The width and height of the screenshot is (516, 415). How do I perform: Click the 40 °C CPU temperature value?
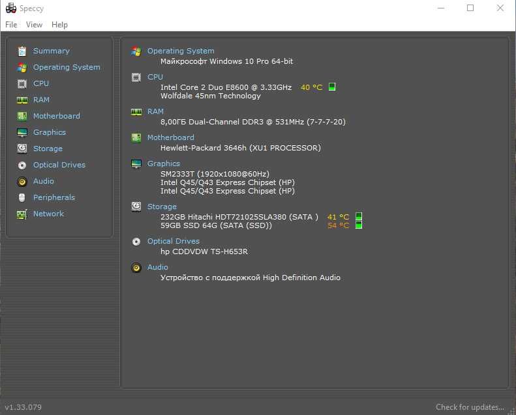click(x=311, y=87)
